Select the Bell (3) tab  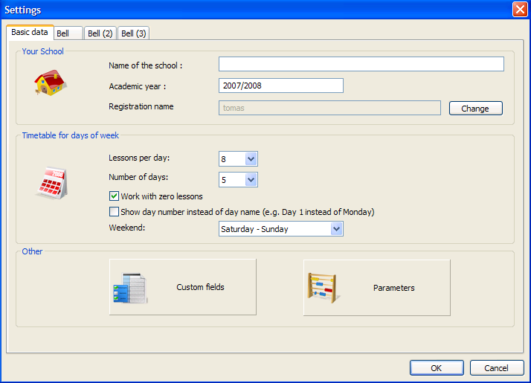[x=135, y=33]
